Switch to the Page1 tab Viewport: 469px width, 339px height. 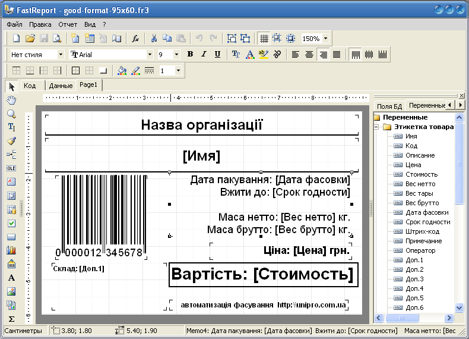click(88, 85)
